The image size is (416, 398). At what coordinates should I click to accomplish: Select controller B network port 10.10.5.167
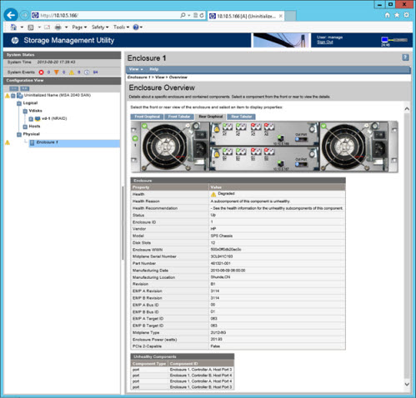(281, 164)
